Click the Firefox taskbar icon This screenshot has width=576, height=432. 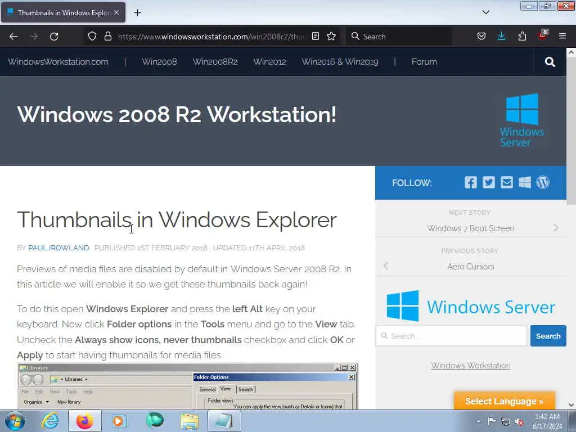(85, 421)
